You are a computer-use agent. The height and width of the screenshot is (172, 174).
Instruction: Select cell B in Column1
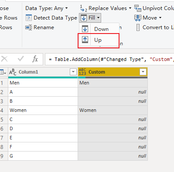pyautogui.click(x=43, y=101)
